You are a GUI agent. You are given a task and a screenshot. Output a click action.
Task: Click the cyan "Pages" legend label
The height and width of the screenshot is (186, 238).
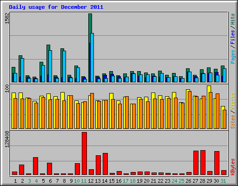tap(232, 57)
